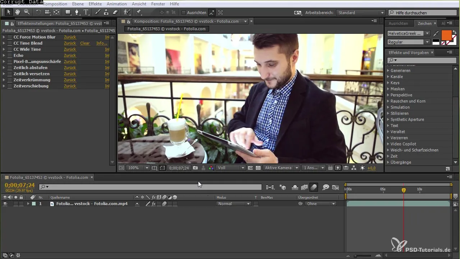Open the Voll resolution dropdown
Viewport: 460px width, 259px height.
coord(231,168)
